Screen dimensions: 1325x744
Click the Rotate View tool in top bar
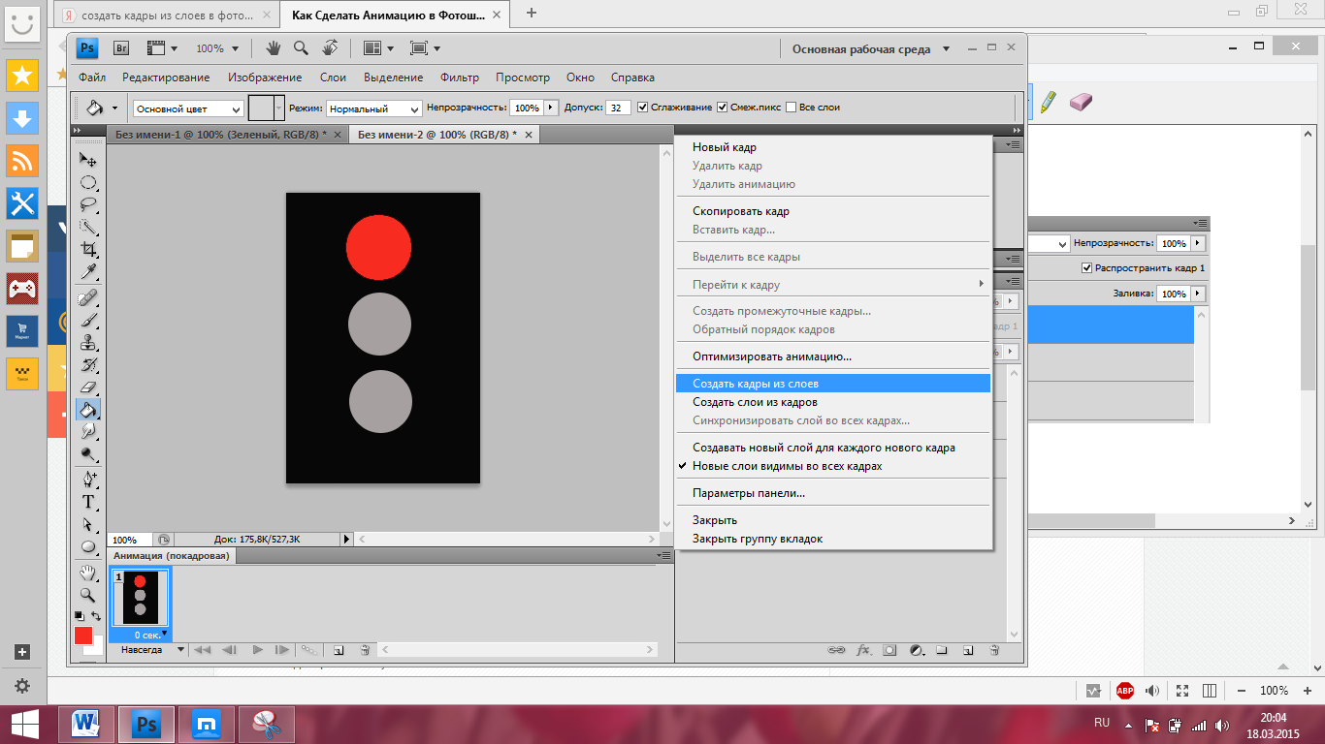tap(330, 47)
